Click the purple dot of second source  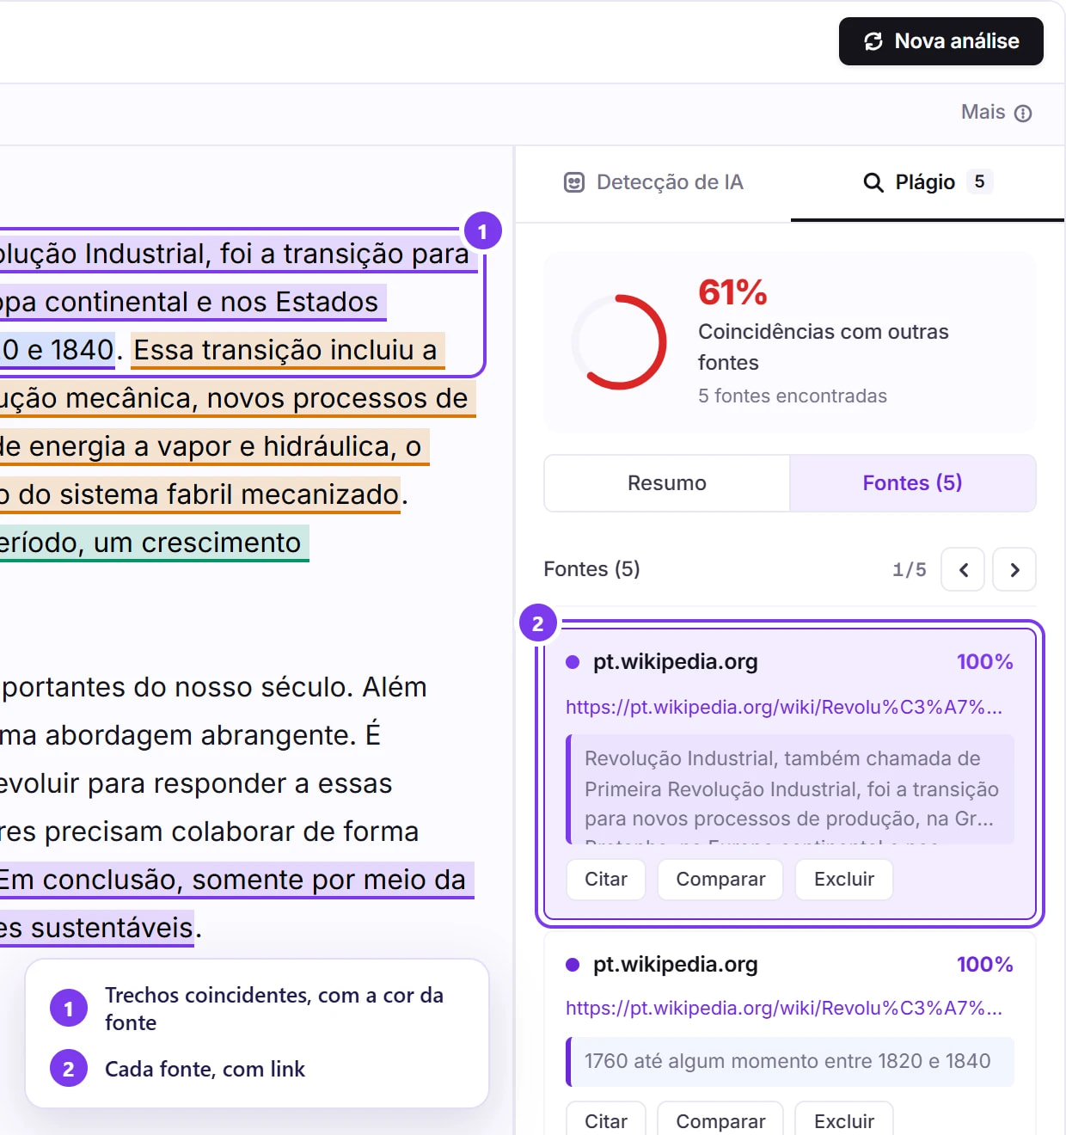(x=573, y=965)
